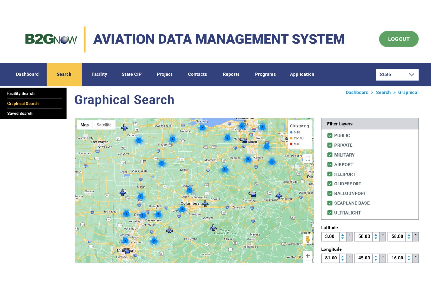Switch map to Satellite view
431x292 pixels.
pos(104,125)
